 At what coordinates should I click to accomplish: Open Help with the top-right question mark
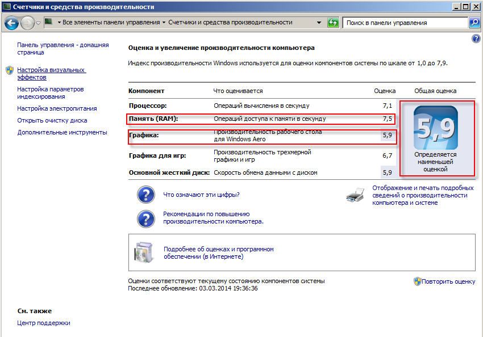[x=476, y=39]
